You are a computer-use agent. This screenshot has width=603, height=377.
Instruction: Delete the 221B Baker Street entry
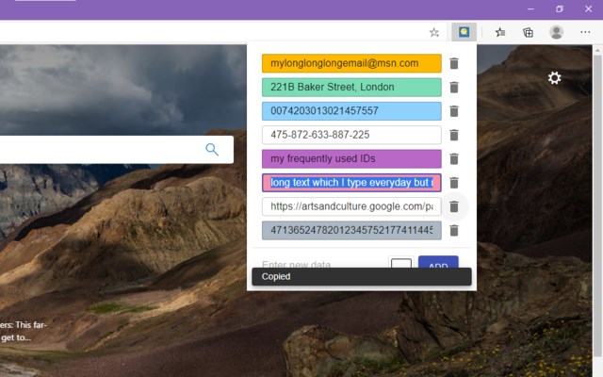[454, 88]
